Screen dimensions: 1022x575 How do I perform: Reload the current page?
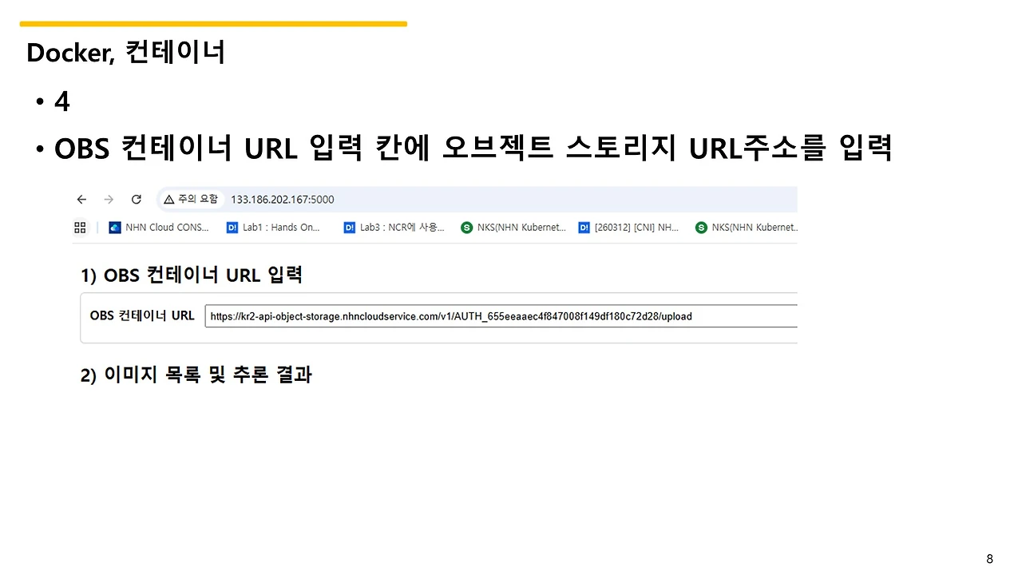[136, 199]
